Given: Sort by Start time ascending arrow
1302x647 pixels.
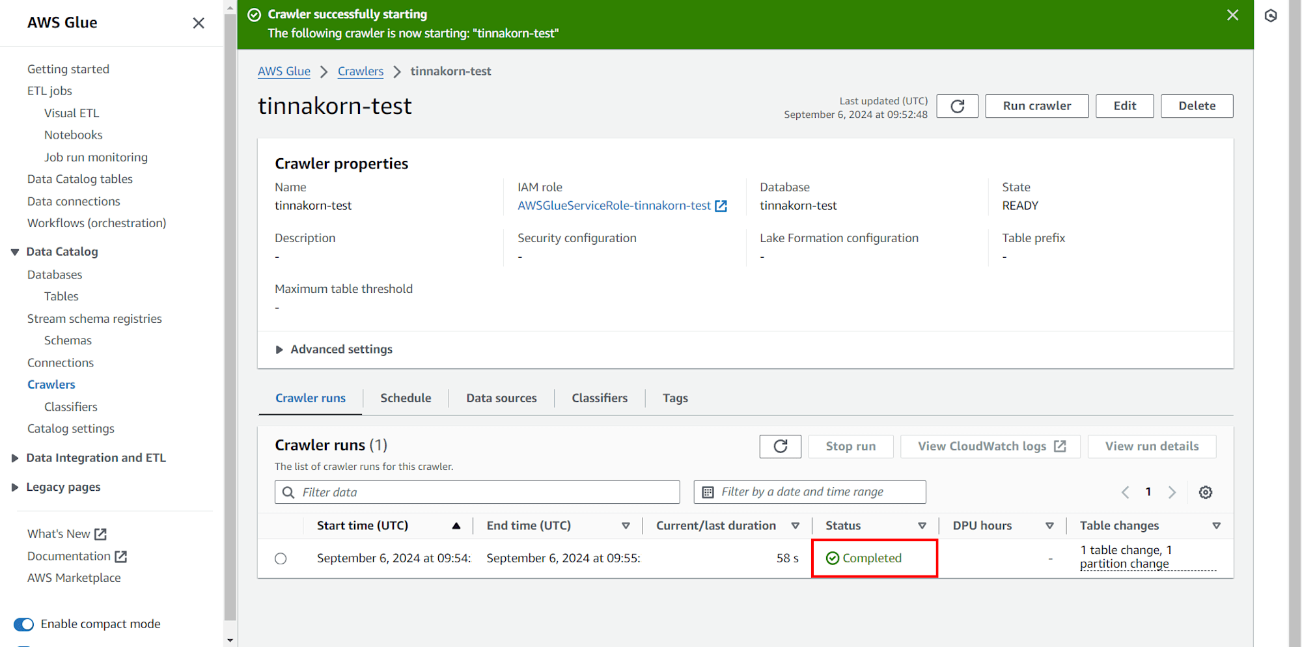Looking at the screenshot, I should point(456,526).
